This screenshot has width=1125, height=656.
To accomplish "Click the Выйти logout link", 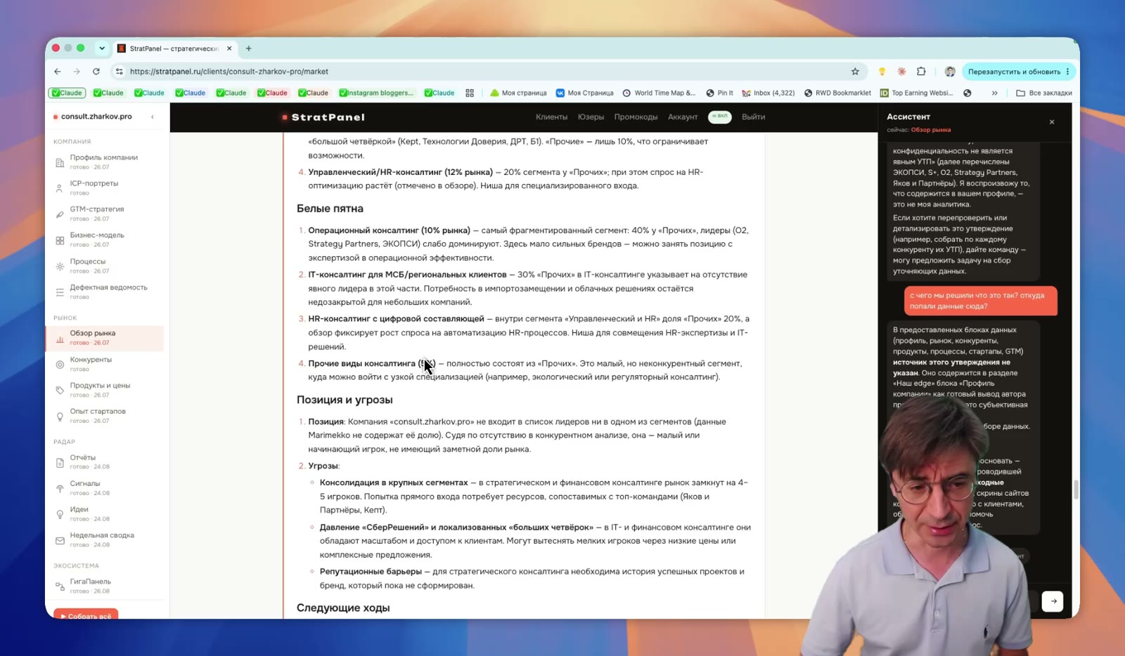I will point(753,117).
